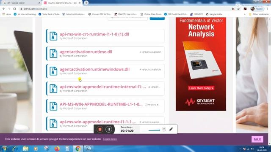Click file icon beside agentactivationruntime.dll

(x=53, y=54)
